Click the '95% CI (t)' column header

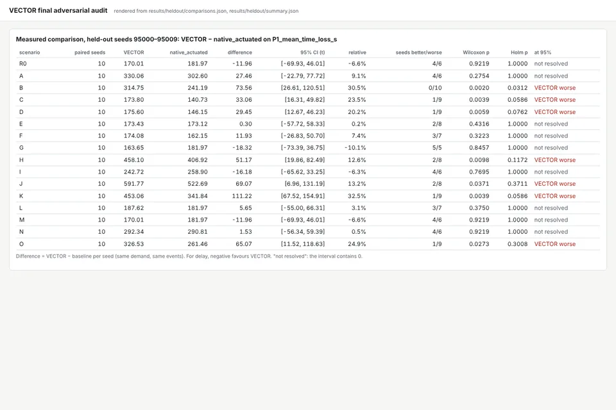[x=312, y=52]
